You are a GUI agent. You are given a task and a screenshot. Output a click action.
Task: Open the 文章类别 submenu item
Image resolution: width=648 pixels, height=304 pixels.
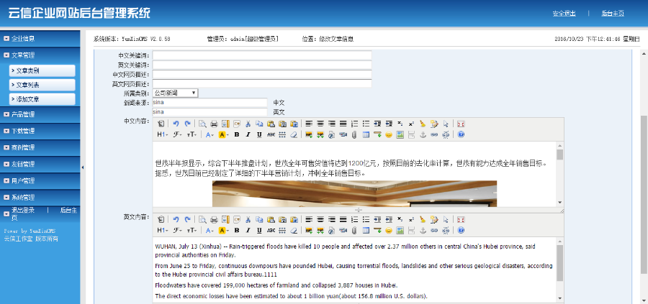pyautogui.click(x=42, y=70)
